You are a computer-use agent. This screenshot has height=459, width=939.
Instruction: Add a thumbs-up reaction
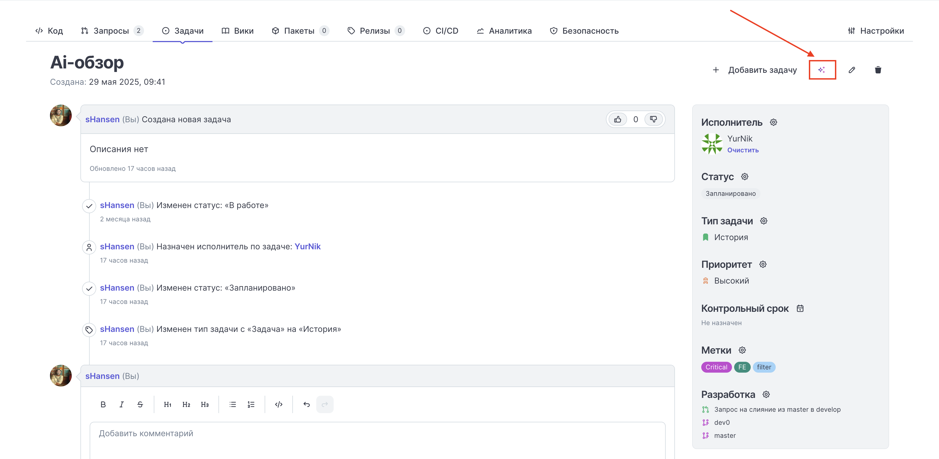click(618, 120)
